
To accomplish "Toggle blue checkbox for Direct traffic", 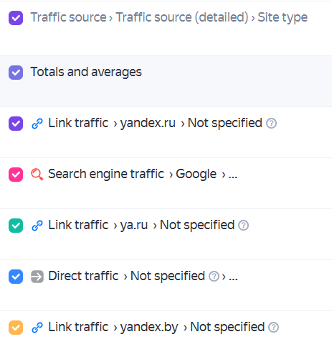I will tap(16, 277).
